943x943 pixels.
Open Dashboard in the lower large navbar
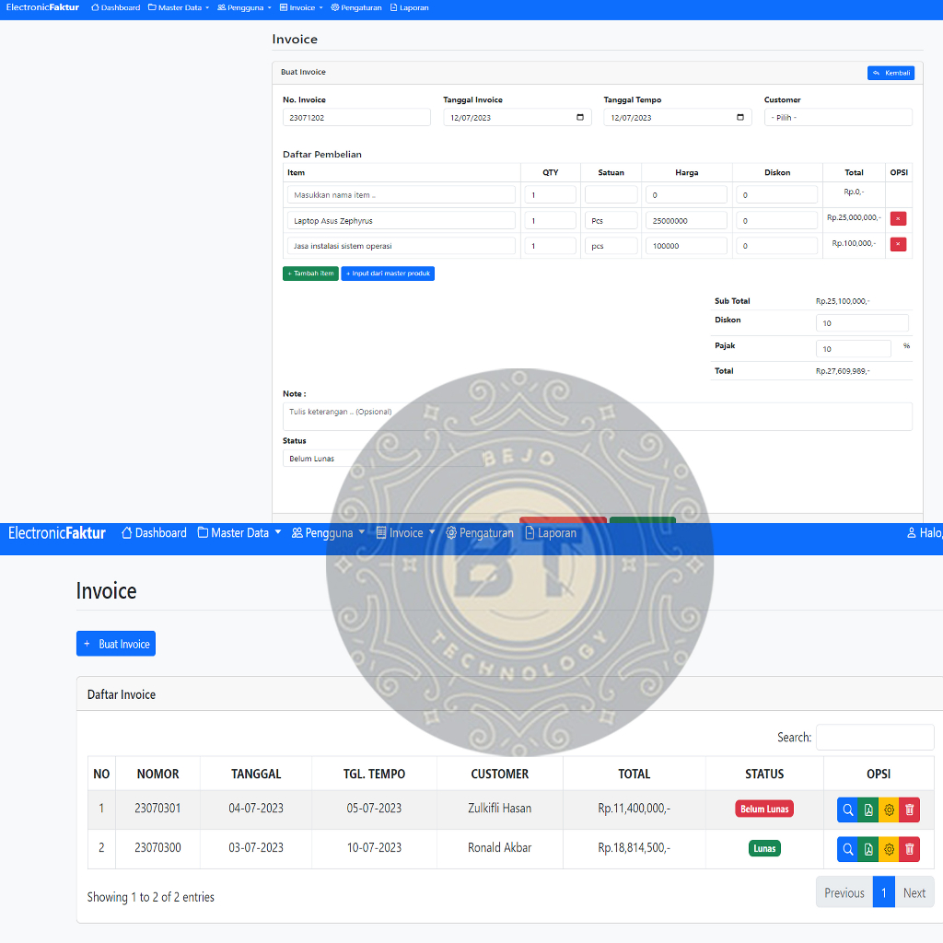pos(154,533)
